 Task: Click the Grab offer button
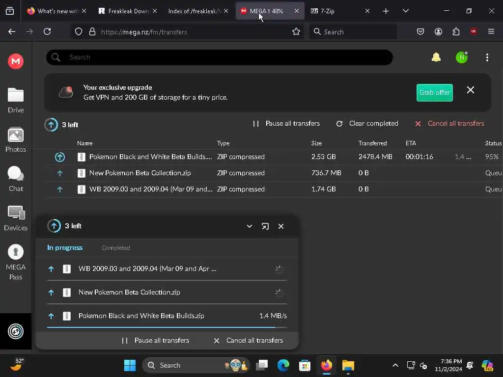(x=434, y=92)
